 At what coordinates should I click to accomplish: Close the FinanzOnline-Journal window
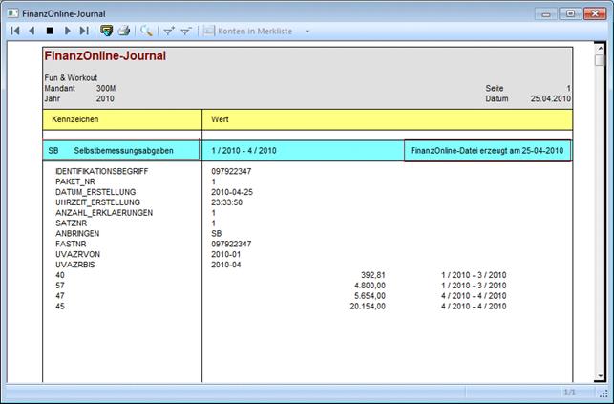tap(596, 13)
